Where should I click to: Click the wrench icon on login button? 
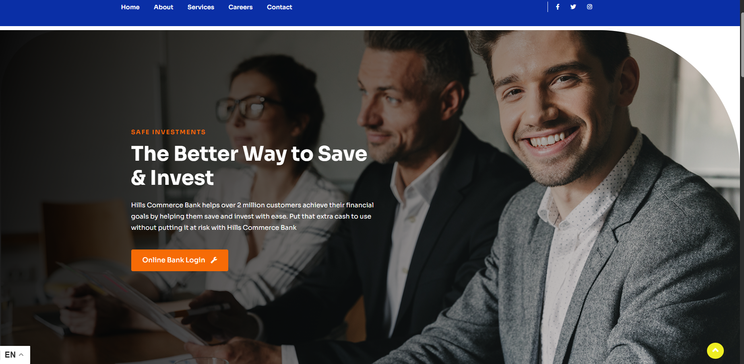tap(214, 260)
